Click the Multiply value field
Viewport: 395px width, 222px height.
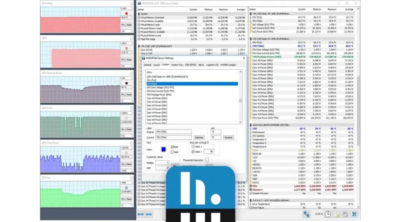tap(162, 162)
